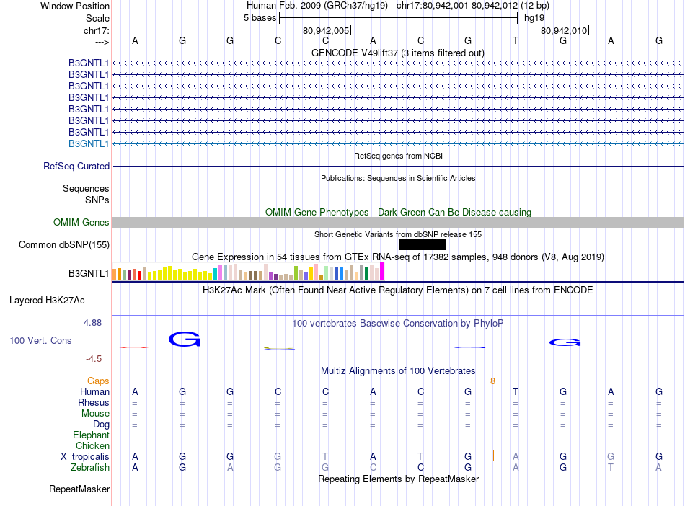685x506 pixels.
Task: Open 'Publications: Sequences in Scientific Articles' title
Action: point(398,178)
